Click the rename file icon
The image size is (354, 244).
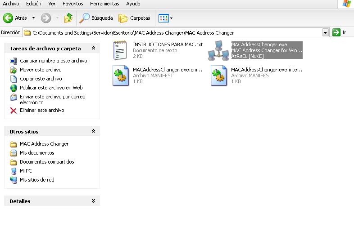14,61
